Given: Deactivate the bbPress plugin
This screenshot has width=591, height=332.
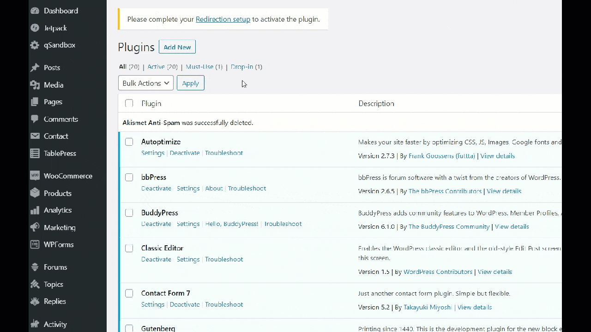Looking at the screenshot, I should [x=156, y=189].
